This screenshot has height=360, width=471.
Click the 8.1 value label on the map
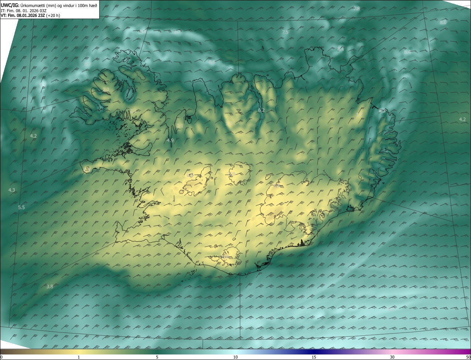pyautogui.click(x=341, y=49)
